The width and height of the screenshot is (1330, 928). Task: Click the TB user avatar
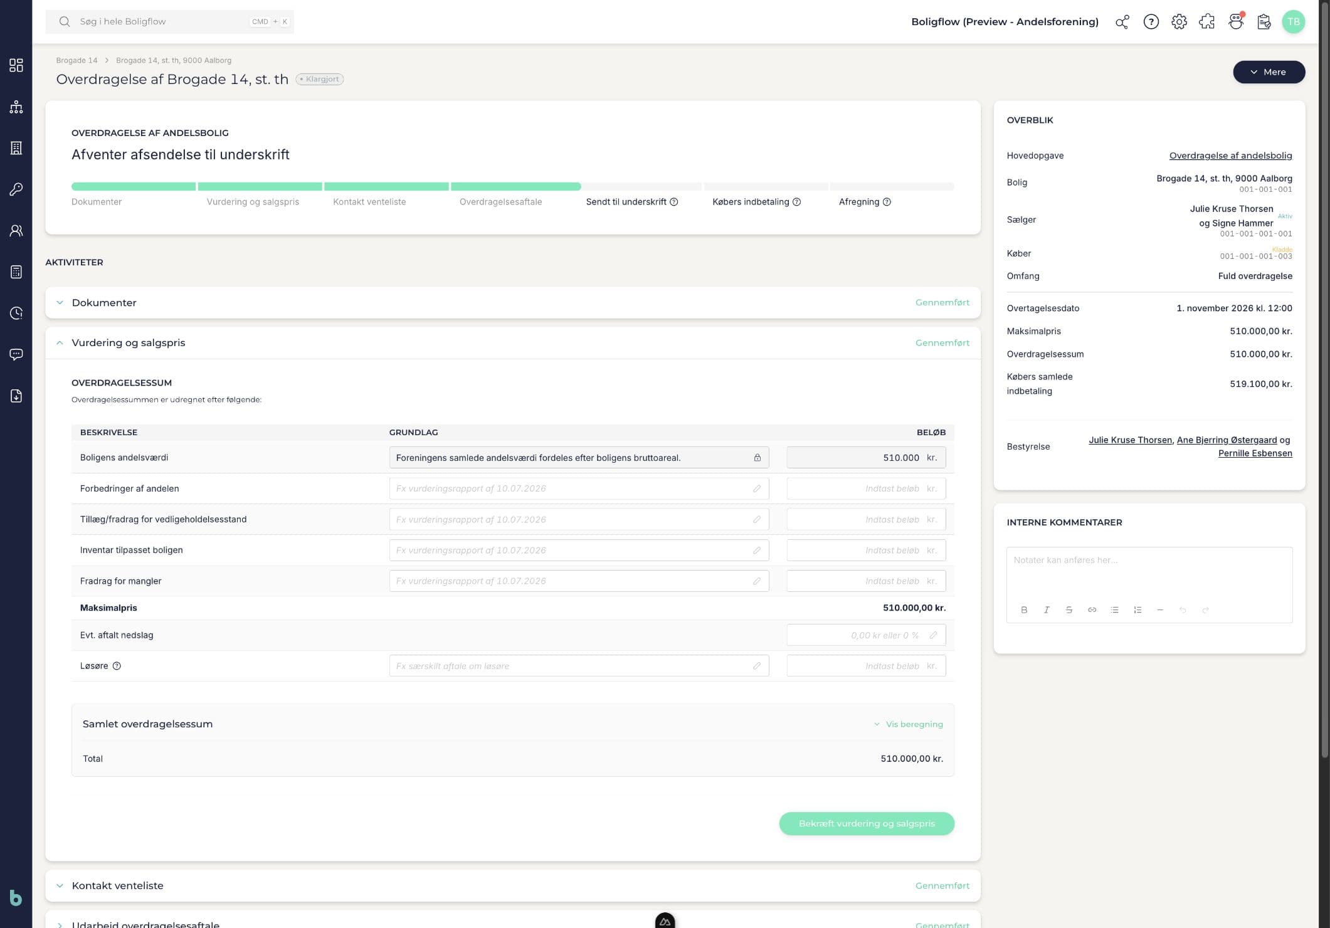1293,22
